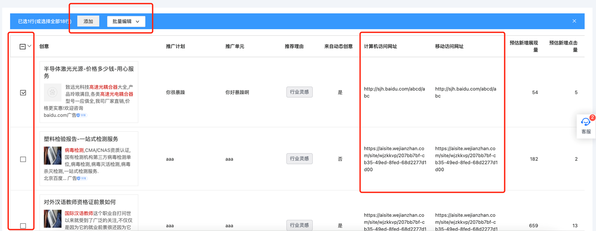Click the paw placeholder image in first ad
This screenshot has height=231, width=596.
[x=53, y=92]
